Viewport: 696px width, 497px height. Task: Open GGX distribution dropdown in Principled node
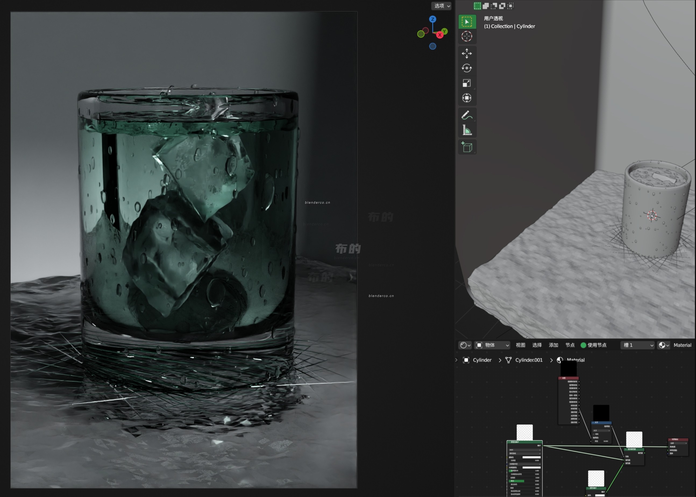[525, 450]
